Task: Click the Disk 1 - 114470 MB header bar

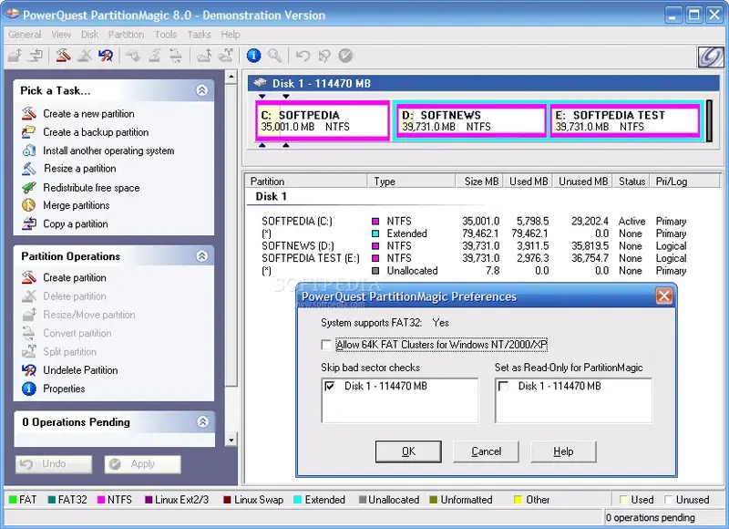Action: click(484, 83)
